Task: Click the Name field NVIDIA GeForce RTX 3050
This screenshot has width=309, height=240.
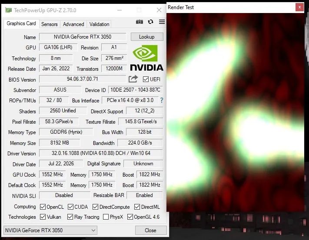Action: pyautogui.click(x=83, y=37)
